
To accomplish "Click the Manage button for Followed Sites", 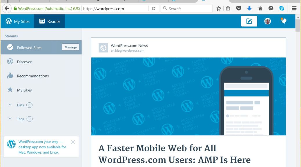I will tap(70, 47).
